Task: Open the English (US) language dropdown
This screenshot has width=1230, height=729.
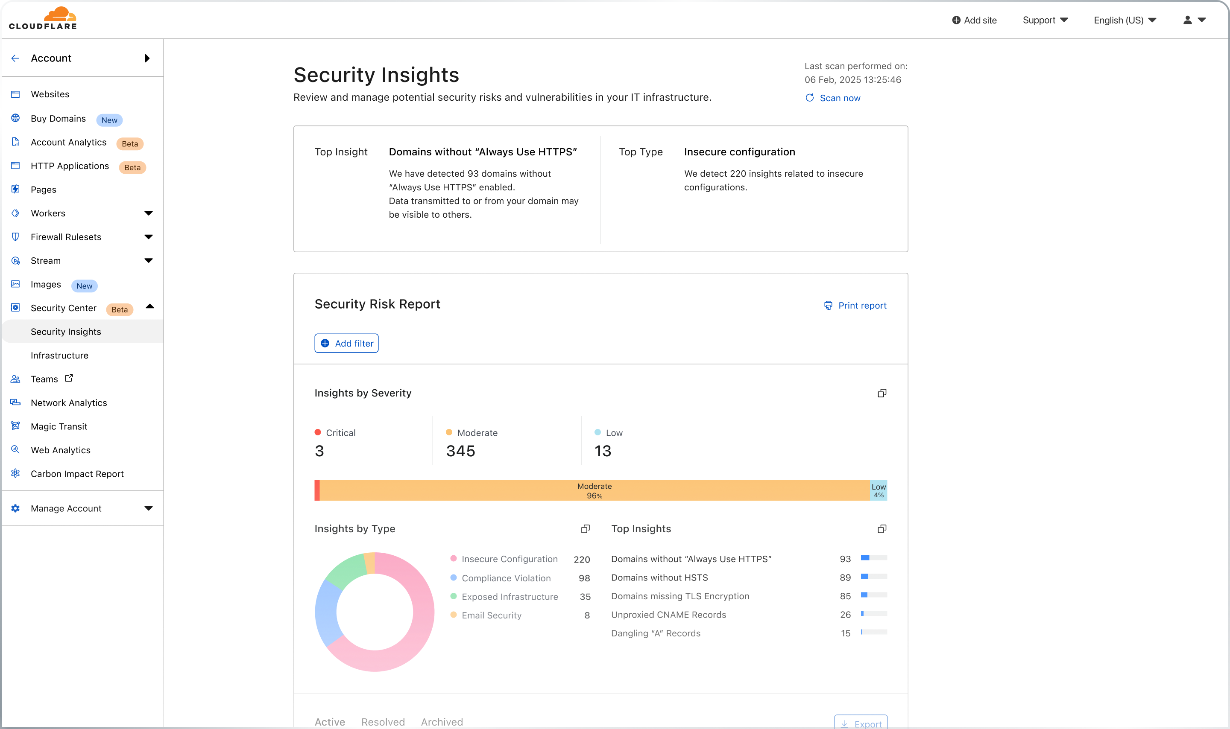Action: pyautogui.click(x=1125, y=20)
